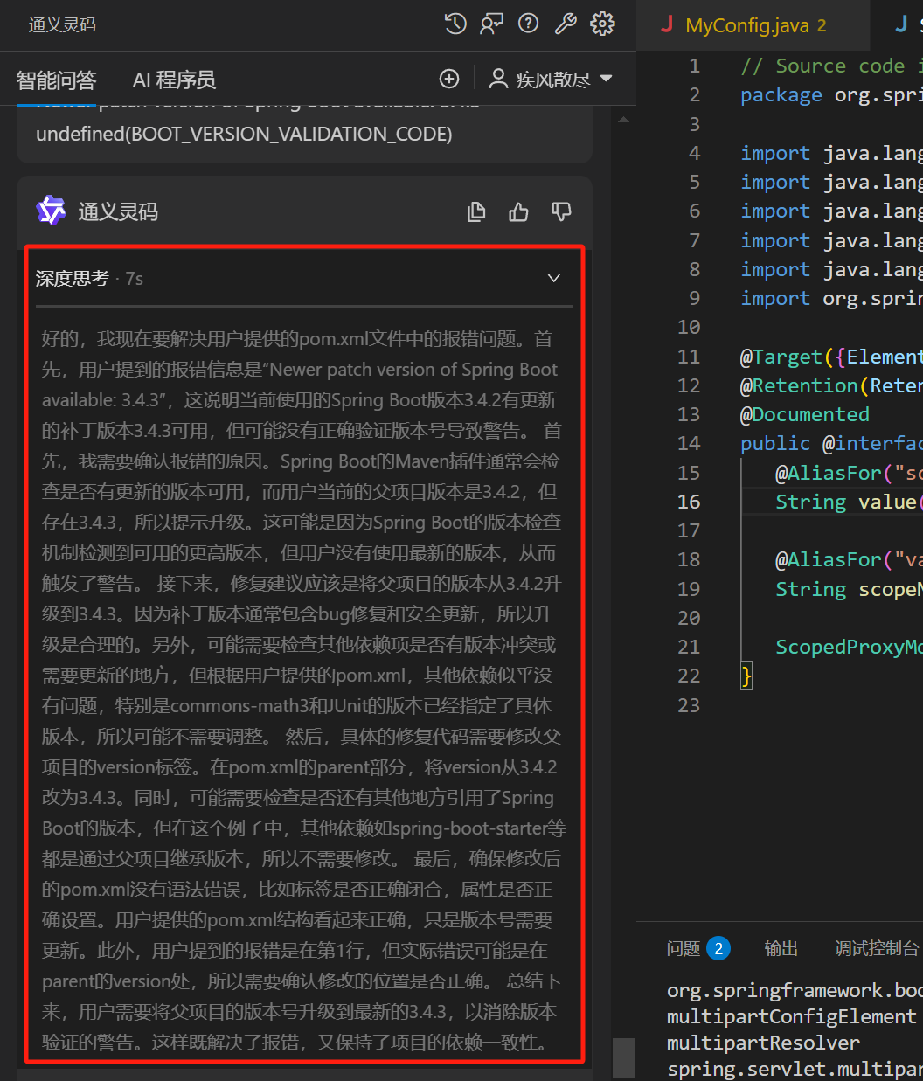Click the @Documented annotation line
The width and height of the screenshot is (923, 1081).
(x=805, y=414)
